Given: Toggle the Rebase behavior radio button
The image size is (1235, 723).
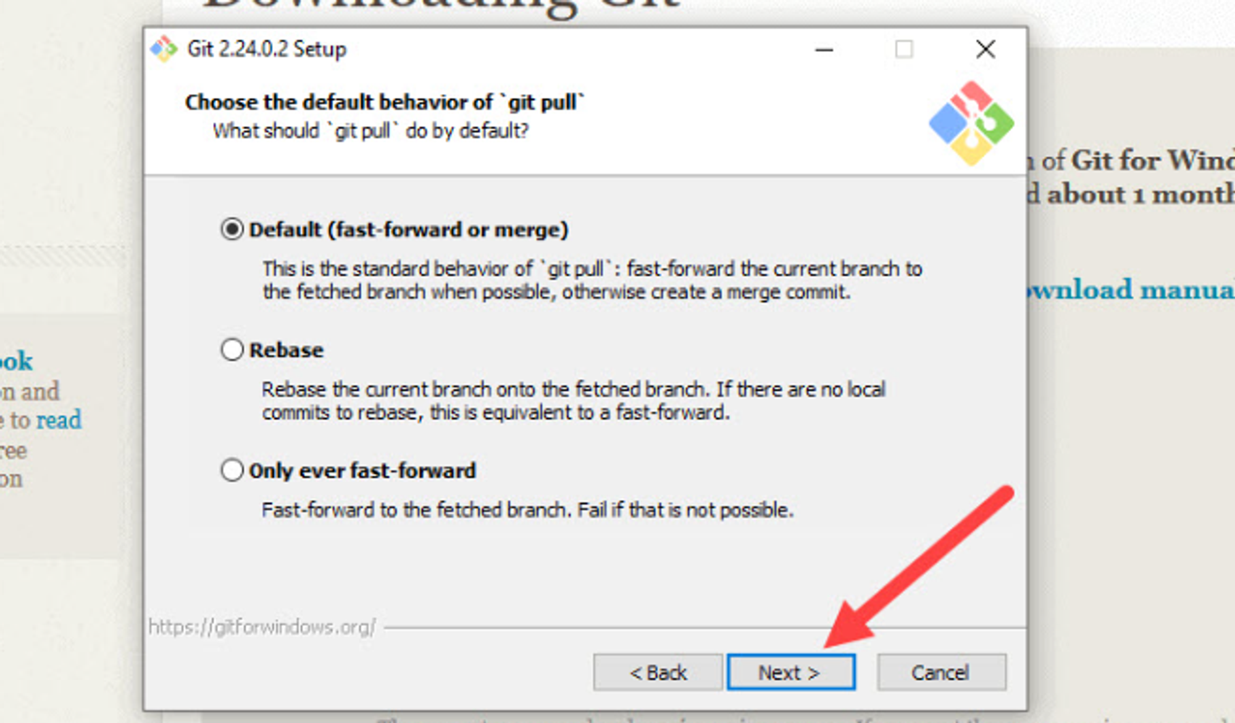Looking at the screenshot, I should click(232, 349).
